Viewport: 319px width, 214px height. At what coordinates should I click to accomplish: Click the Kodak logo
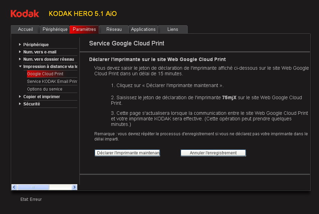25,14
